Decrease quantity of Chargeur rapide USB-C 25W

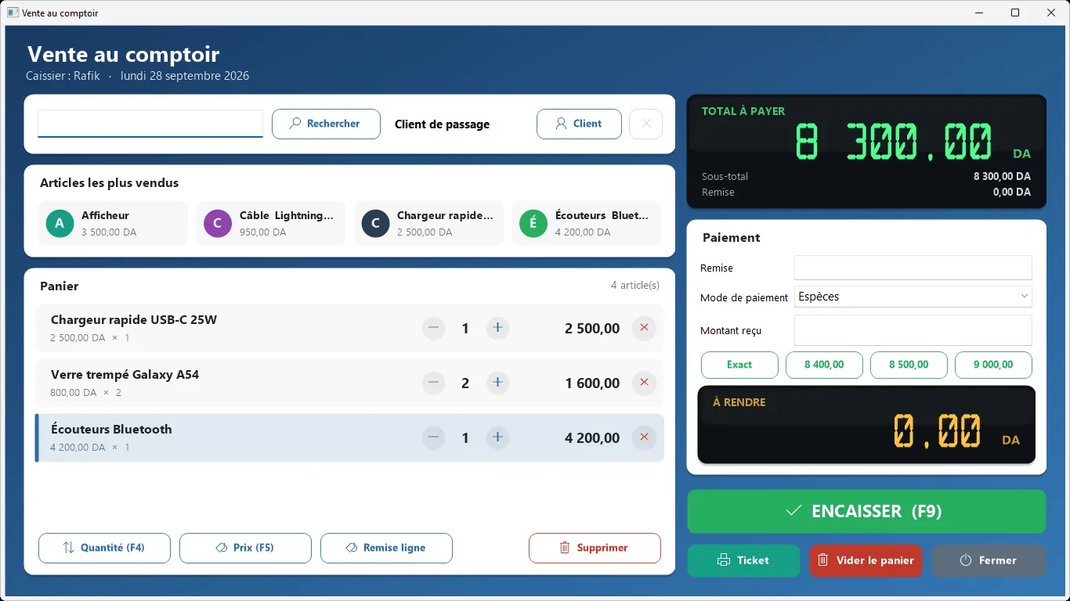pyautogui.click(x=434, y=328)
